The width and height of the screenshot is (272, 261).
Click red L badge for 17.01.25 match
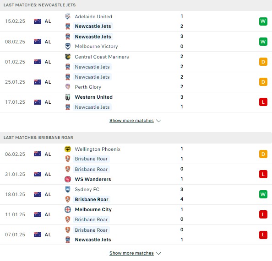(x=263, y=102)
